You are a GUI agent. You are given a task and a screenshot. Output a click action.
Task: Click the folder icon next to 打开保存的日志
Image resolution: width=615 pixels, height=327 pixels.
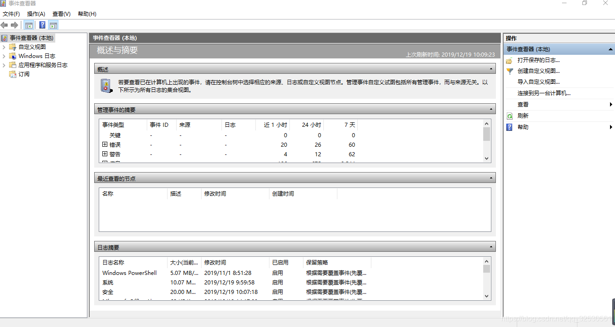click(x=510, y=60)
